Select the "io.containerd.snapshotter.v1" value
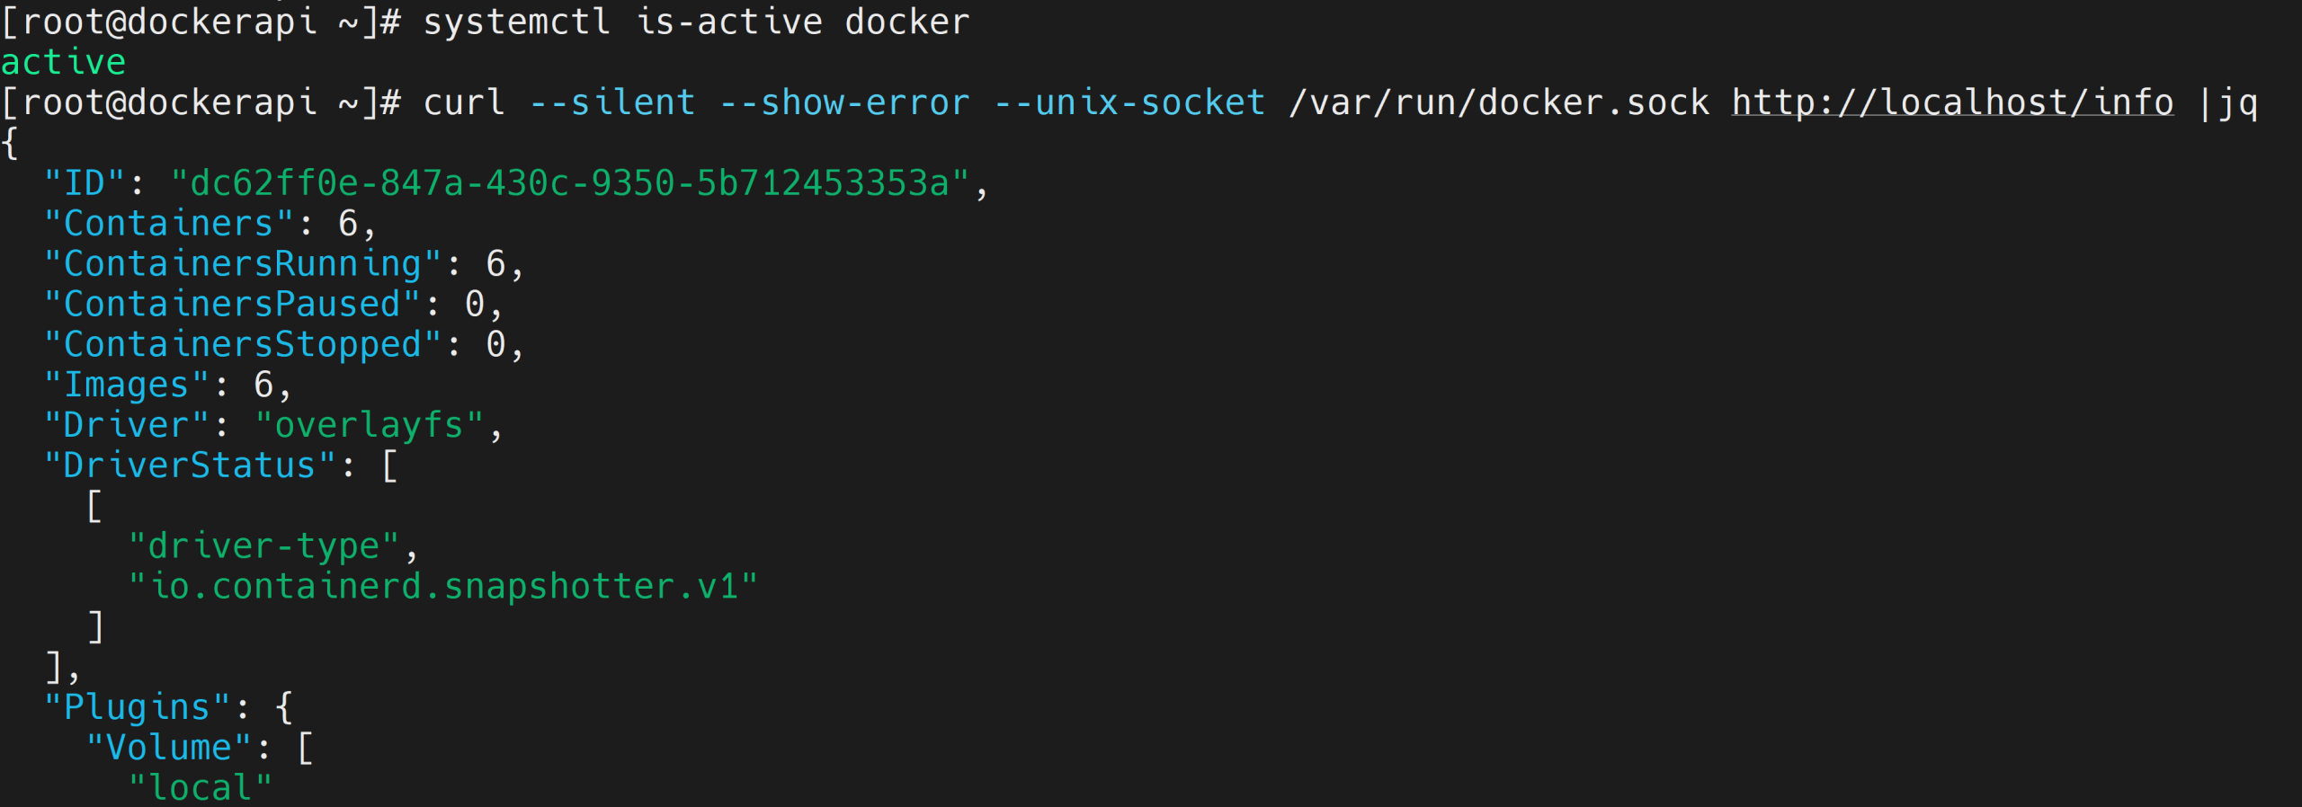 coord(443,587)
